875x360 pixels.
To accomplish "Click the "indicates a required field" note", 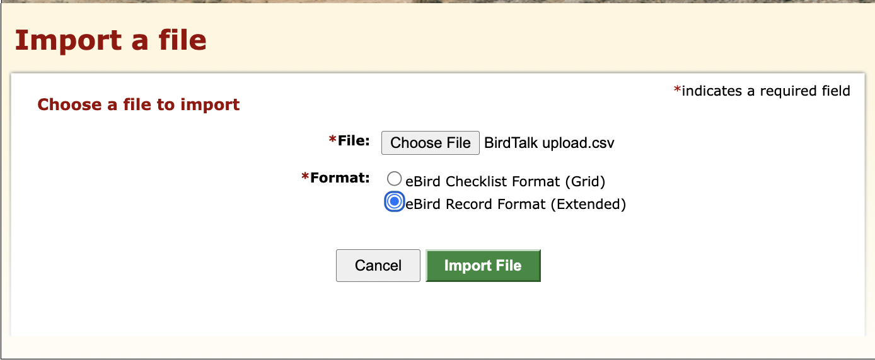I will (766, 91).
